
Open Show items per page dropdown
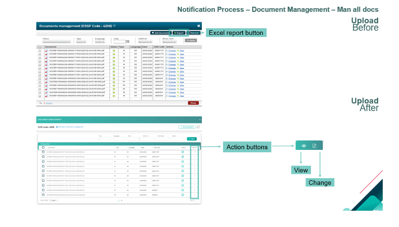54,201
